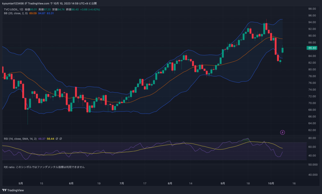Click the 1日 timeframe label
The width and height of the screenshot is (322, 194).
21,9
